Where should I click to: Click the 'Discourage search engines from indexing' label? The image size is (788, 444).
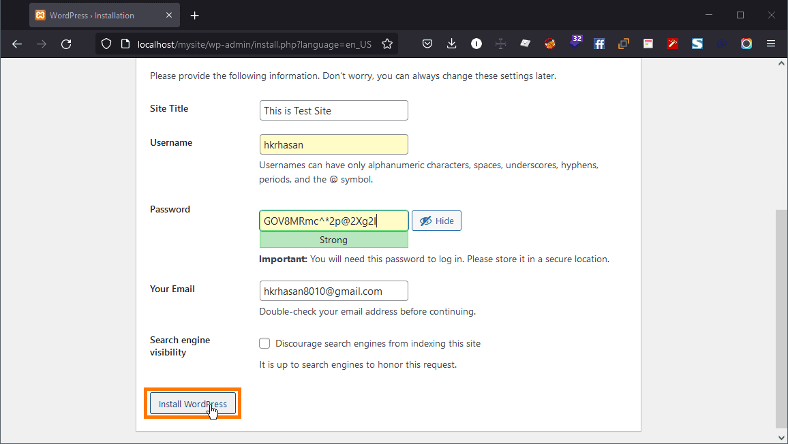[x=378, y=343]
